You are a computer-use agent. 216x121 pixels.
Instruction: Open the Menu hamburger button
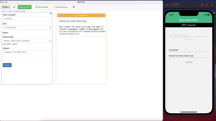(6, 7)
